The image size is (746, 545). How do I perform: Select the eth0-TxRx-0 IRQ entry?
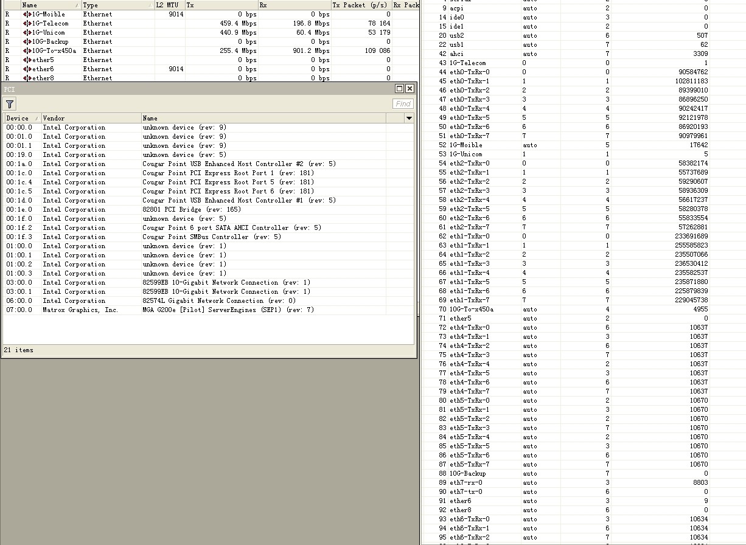point(469,72)
